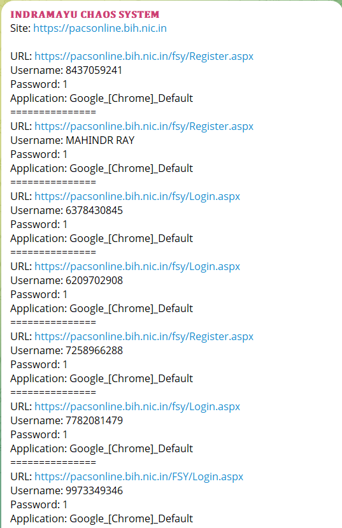Open the uppercase FSY/Login.aspx link
Screen dimensions: 342x528
(x=139, y=476)
